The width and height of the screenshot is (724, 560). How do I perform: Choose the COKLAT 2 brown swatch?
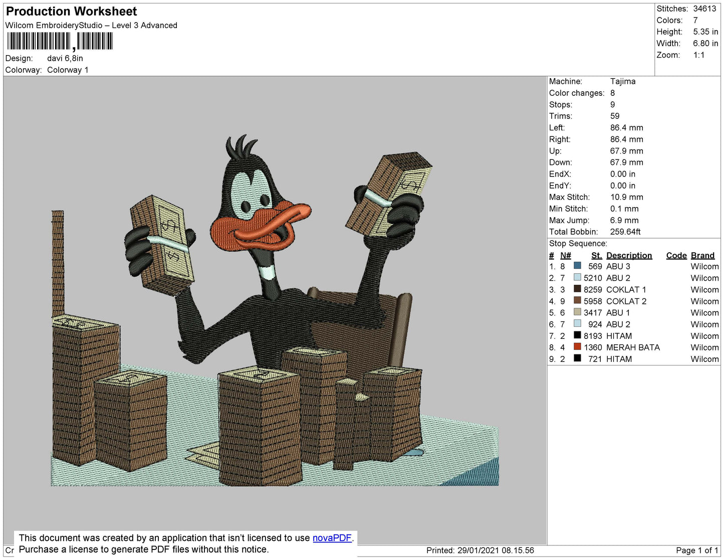pyautogui.click(x=577, y=300)
